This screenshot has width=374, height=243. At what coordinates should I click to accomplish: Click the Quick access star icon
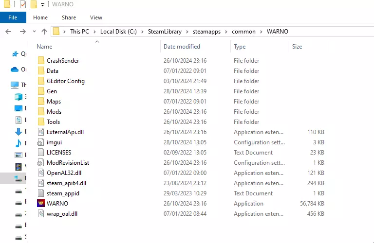(x=15, y=54)
